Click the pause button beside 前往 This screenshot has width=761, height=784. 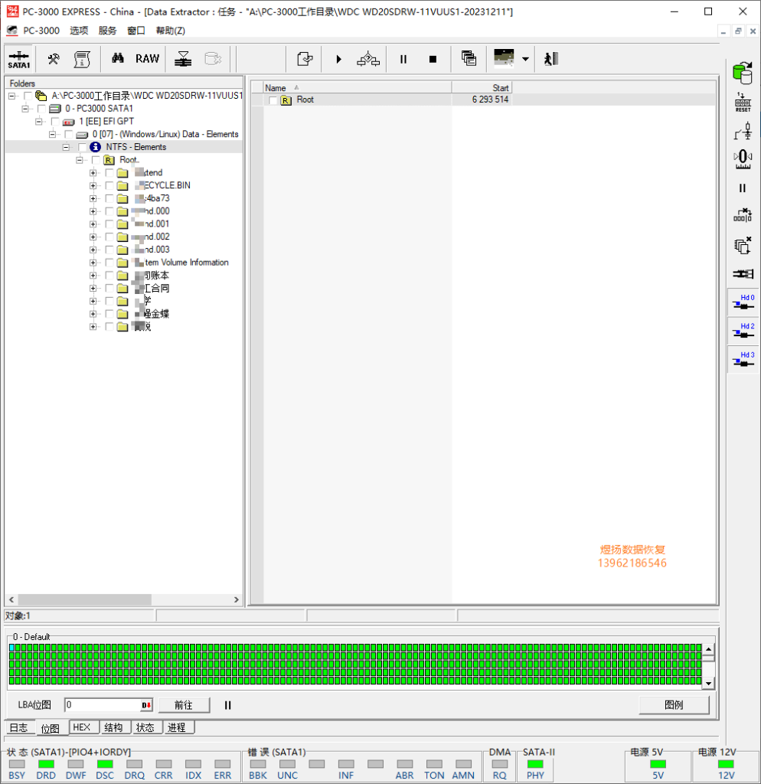(228, 705)
